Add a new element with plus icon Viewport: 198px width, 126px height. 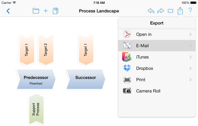pyautogui.click(x=46, y=11)
